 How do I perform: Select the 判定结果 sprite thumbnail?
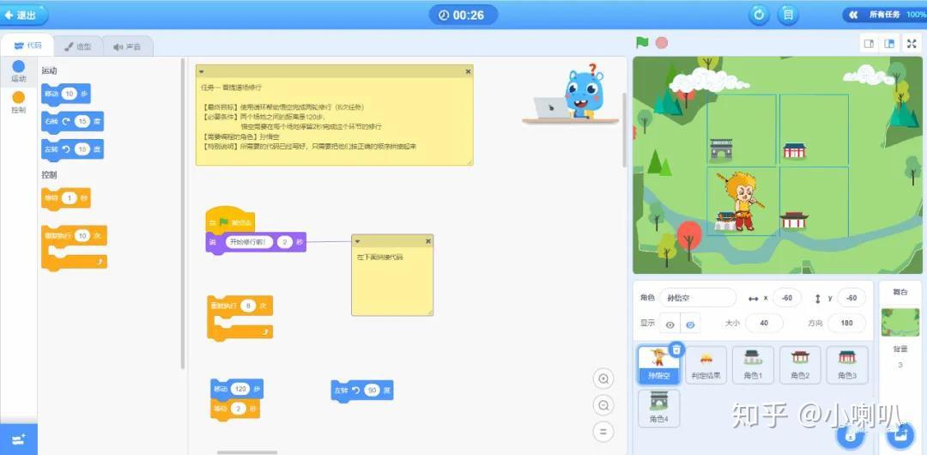(x=706, y=365)
